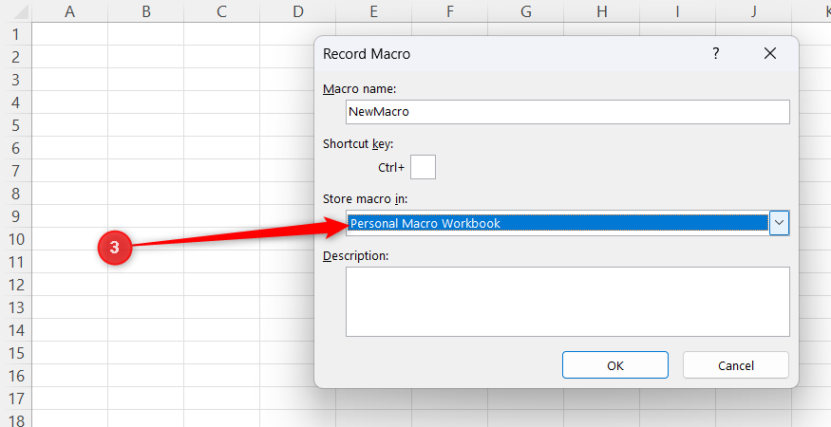Select row 12 header
This screenshot has height=427, width=831.
16,285
